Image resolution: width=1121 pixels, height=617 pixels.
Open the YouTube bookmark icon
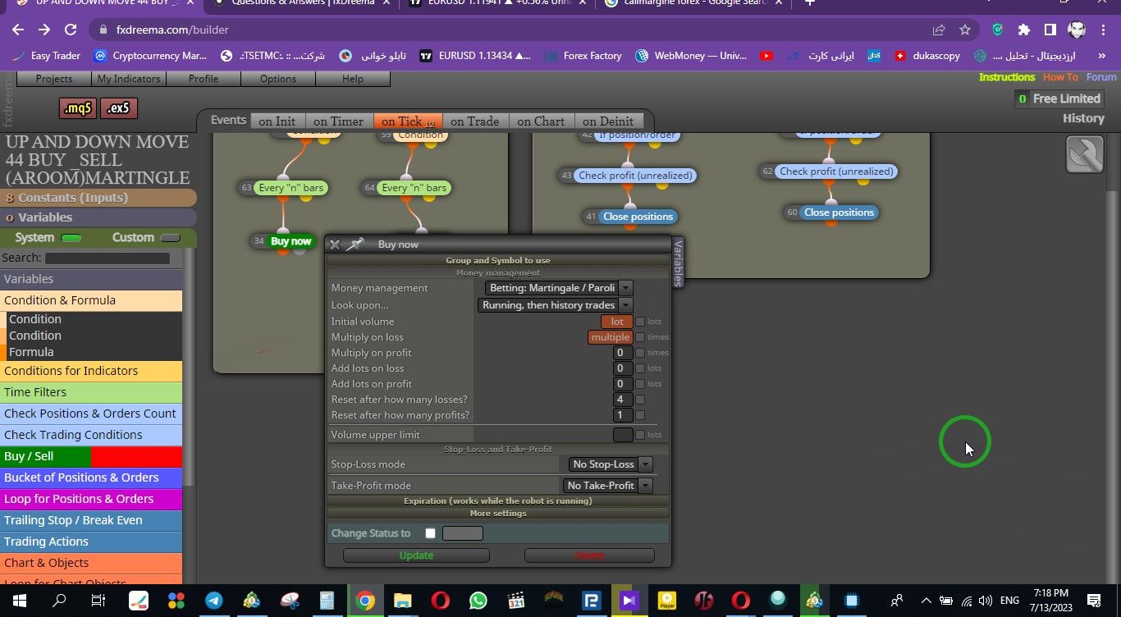[x=766, y=56]
